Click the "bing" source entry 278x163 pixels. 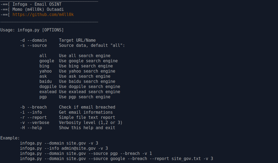tap(44, 66)
